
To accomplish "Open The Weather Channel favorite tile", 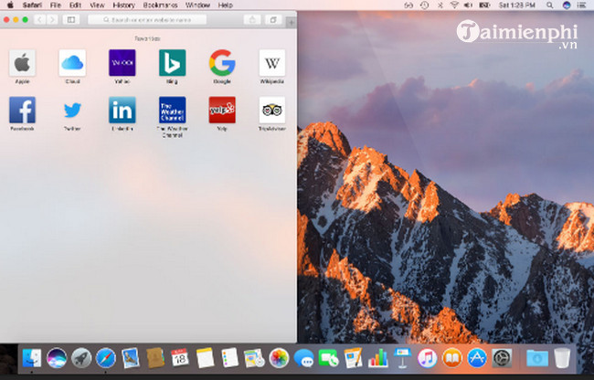I will point(172,111).
